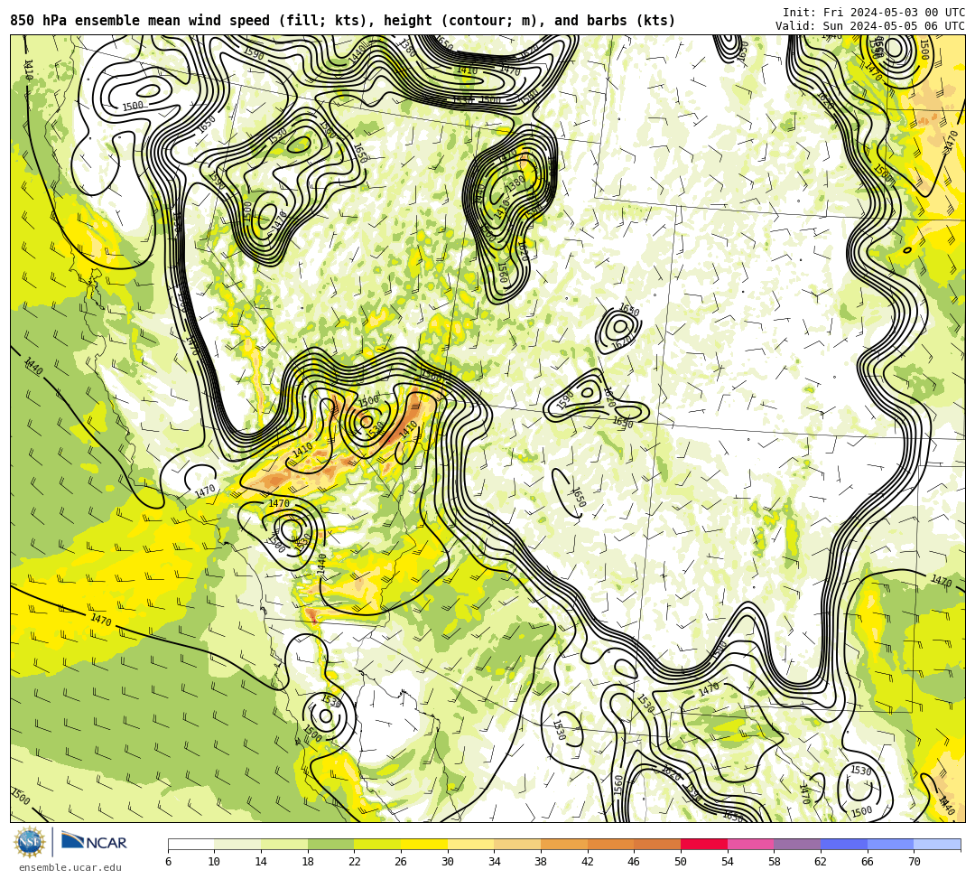975x879 pixels.
Task: Click the colorbar tick label 30
Action: [448, 862]
